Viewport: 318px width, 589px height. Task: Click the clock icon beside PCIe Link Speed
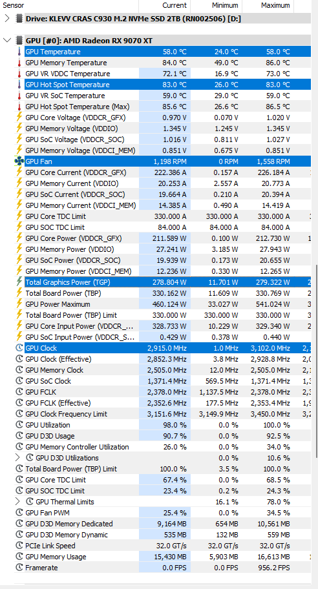19,546
